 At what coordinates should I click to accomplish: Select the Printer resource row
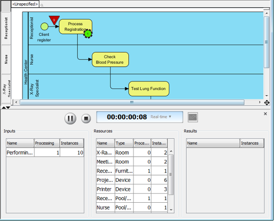[x=132, y=189]
